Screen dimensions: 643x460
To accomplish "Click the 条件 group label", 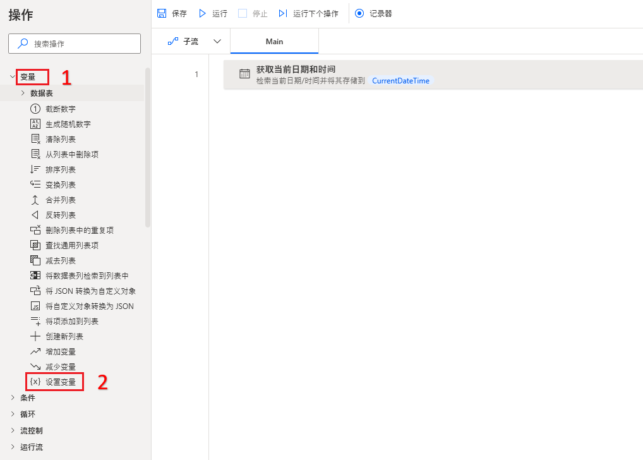I will pos(28,397).
